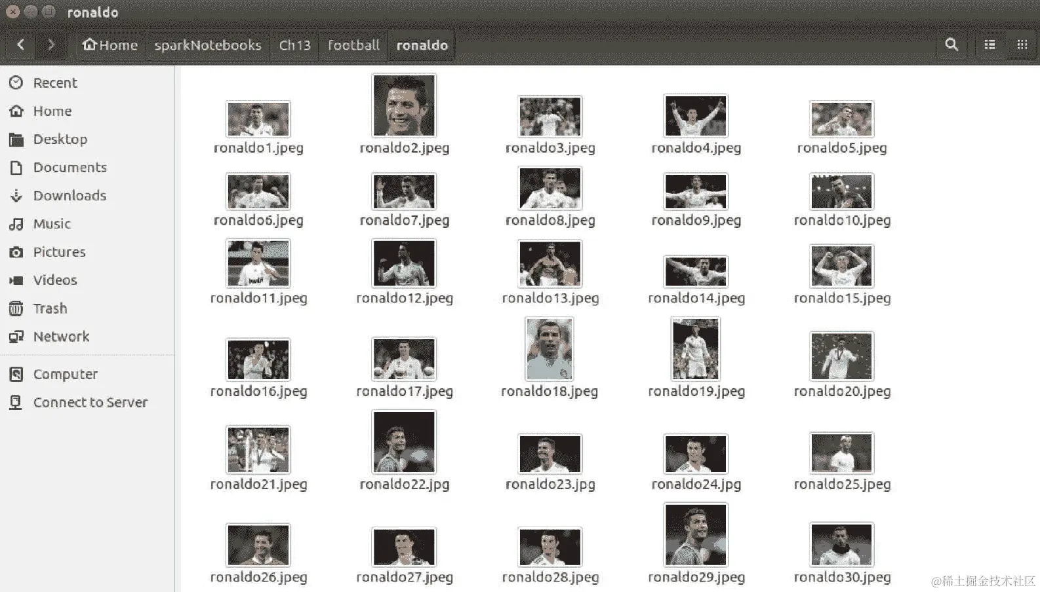Screen dimensions: 1040x592
Task: Click the ronaldo25.jpeg file name
Action: [842, 484]
